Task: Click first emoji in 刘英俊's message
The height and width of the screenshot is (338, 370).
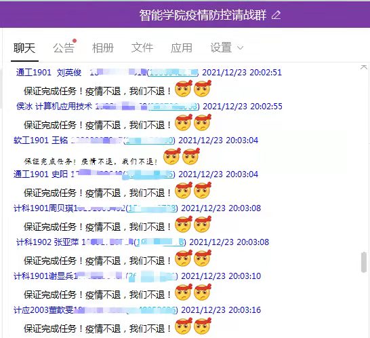Action: [x=184, y=89]
